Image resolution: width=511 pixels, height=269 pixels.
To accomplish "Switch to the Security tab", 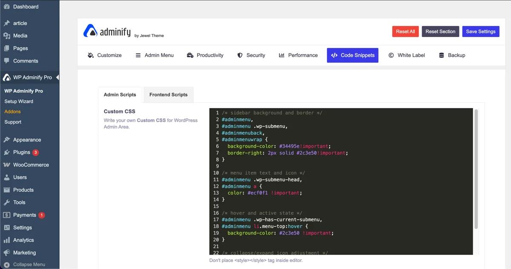I will 251,55.
